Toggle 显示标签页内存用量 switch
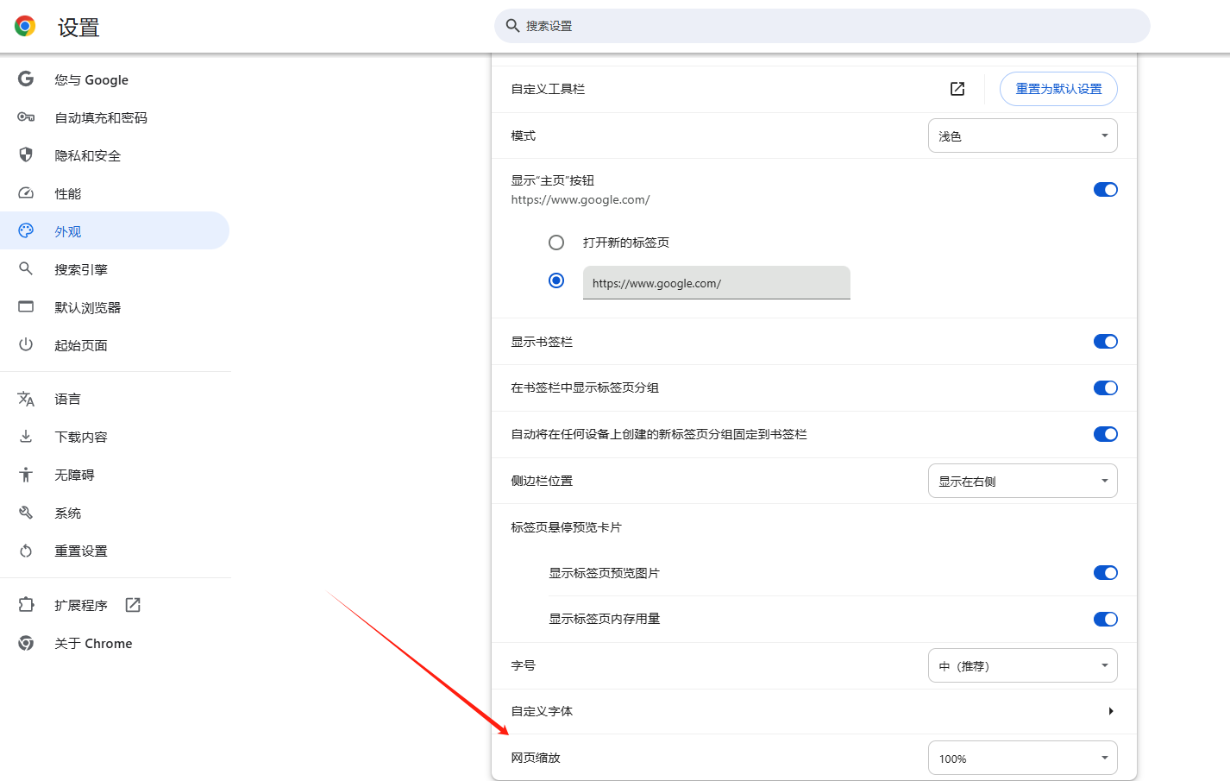Viewport: 1230px width, 781px height. [x=1105, y=619]
